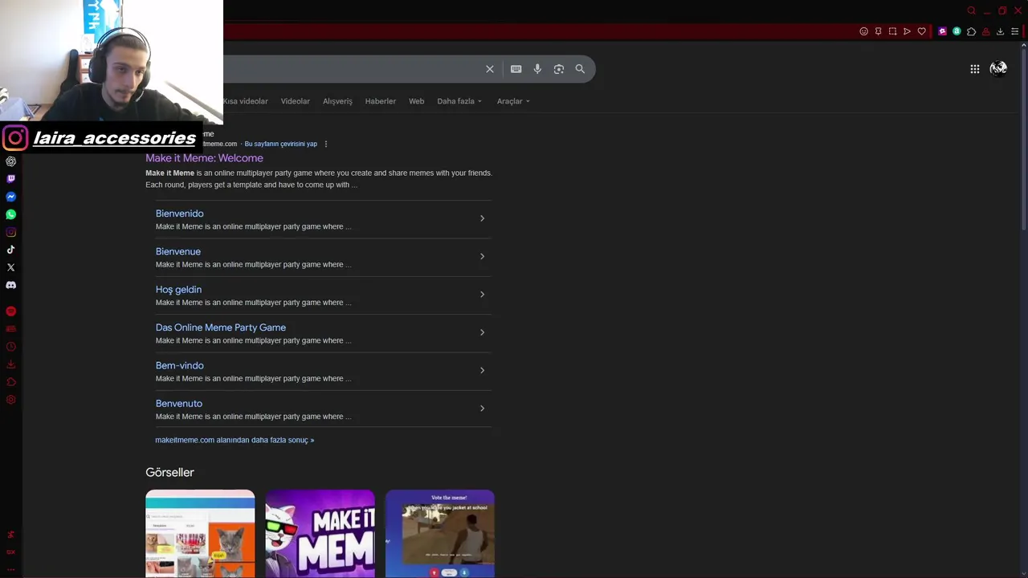Open the profile account toolbar icon

point(985,31)
